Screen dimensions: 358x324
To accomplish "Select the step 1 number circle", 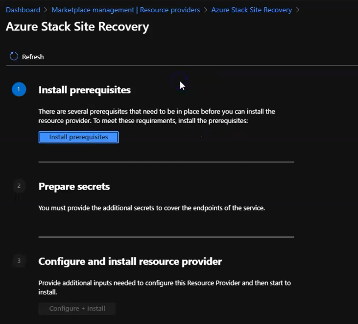I will pos(19,89).
